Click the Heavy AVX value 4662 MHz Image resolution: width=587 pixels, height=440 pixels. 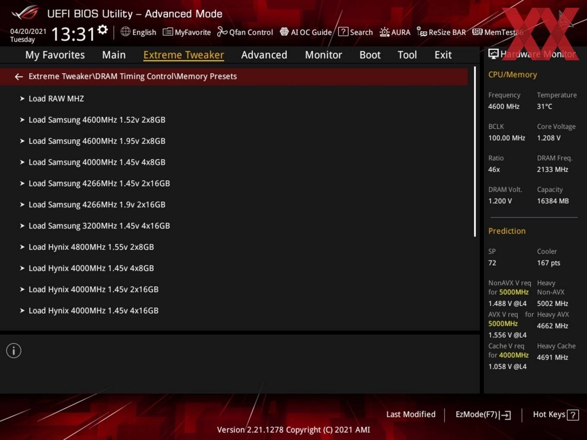[x=552, y=326]
